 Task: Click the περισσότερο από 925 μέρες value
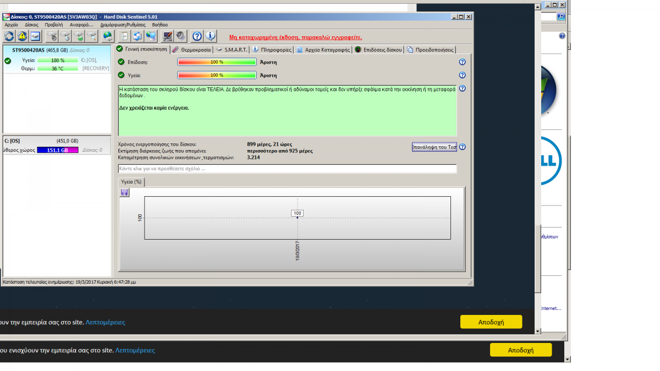click(x=279, y=151)
